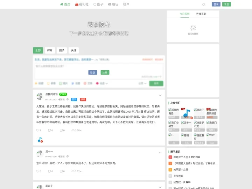Open 终是梦不觉 in 小伙伴们 grid

pyautogui.click(x=199, y=126)
